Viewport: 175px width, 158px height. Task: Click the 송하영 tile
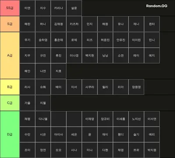click(x=43, y=40)
